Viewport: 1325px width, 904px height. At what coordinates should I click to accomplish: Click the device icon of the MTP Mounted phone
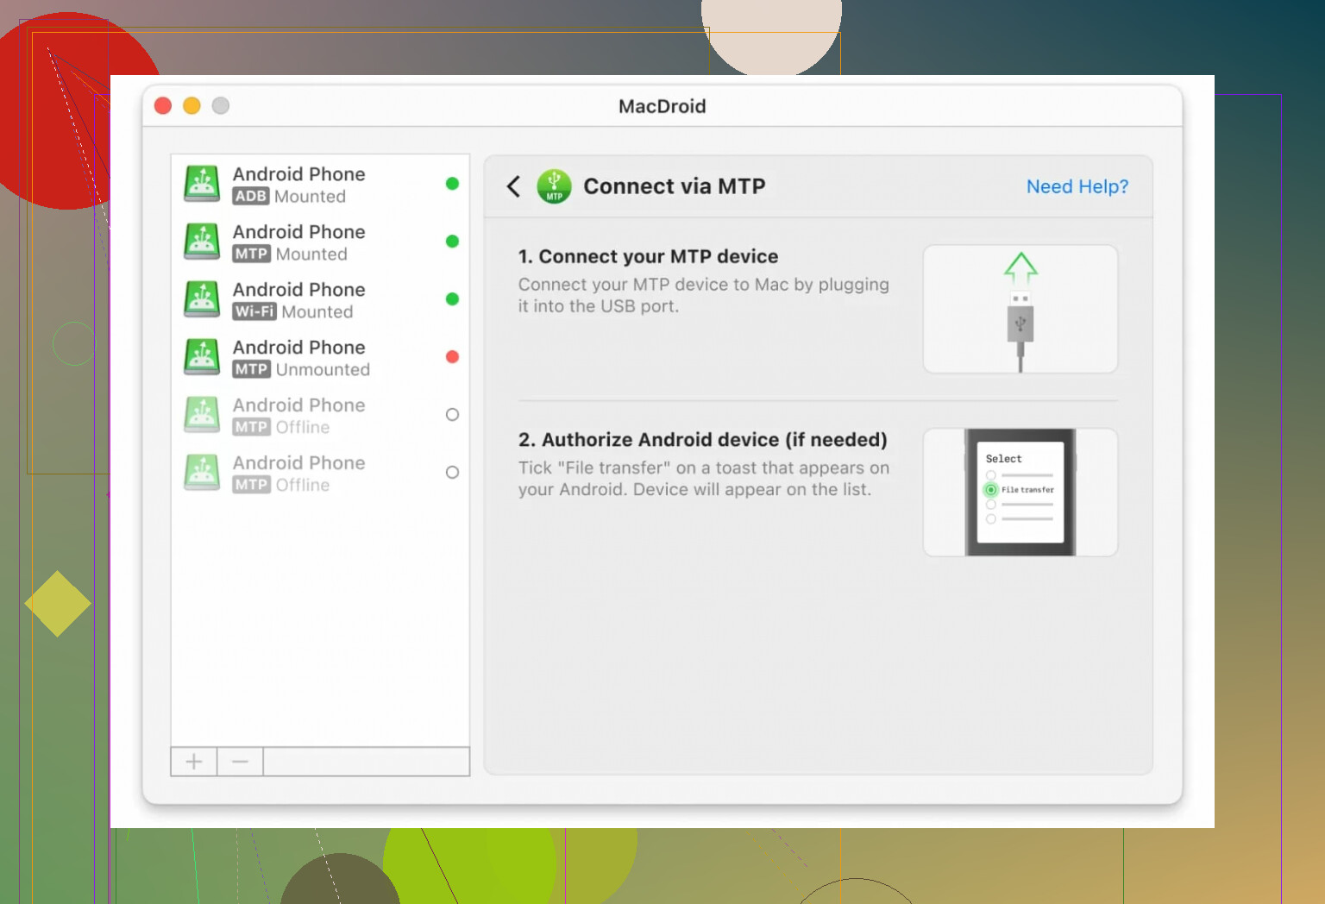202,242
